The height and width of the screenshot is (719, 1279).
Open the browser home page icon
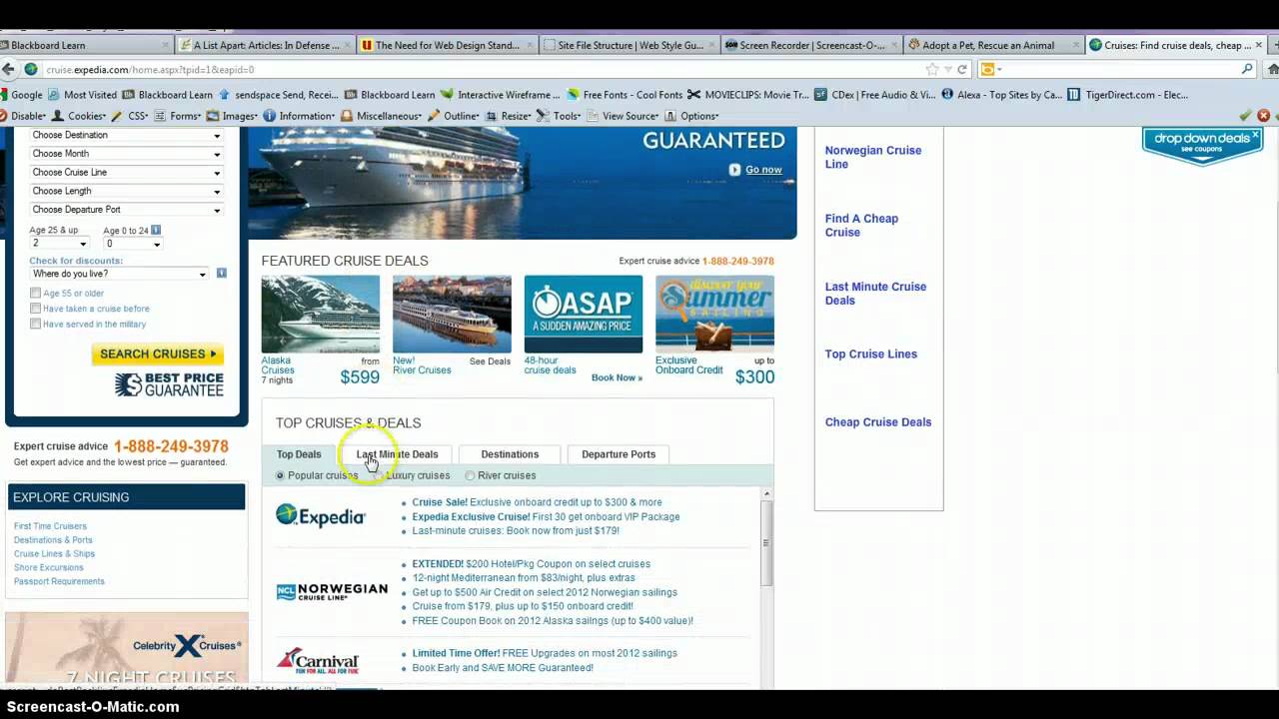(1272, 69)
